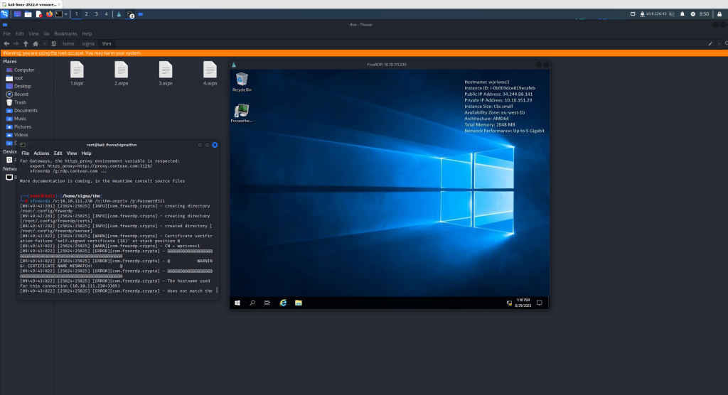Screen dimensions: 728x395
Task: Open terminal View menu
Action: (72, 153)
